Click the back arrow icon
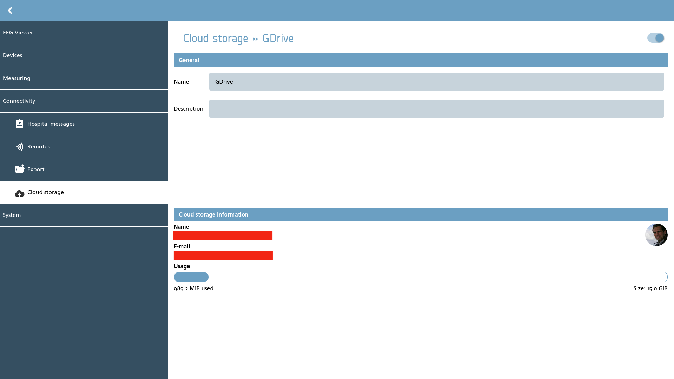The height and width of the screenshot is (379, 674). click(10, 11)
